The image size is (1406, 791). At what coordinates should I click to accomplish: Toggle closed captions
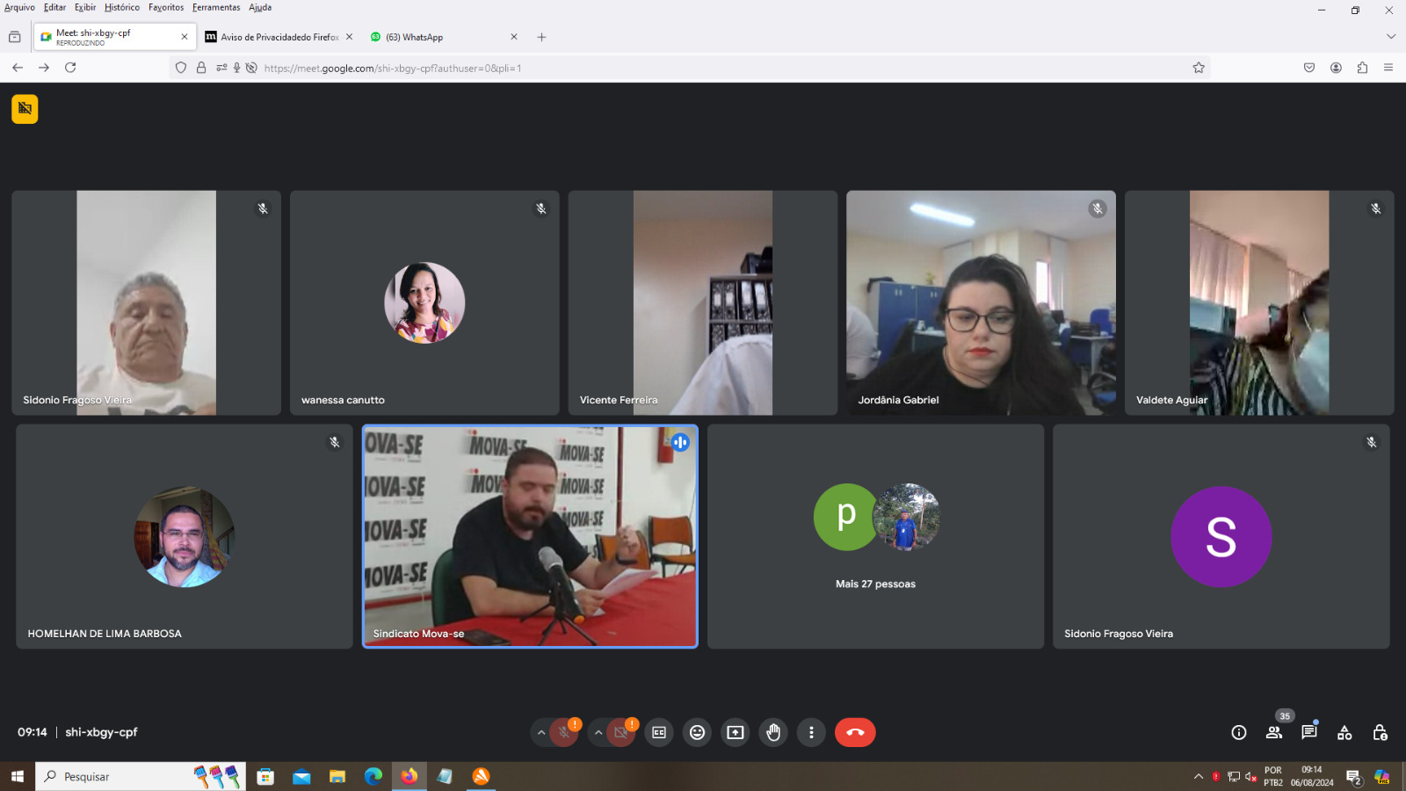pos(659,732)
